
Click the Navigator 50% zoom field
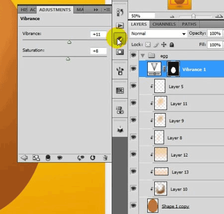coord(142,16)
